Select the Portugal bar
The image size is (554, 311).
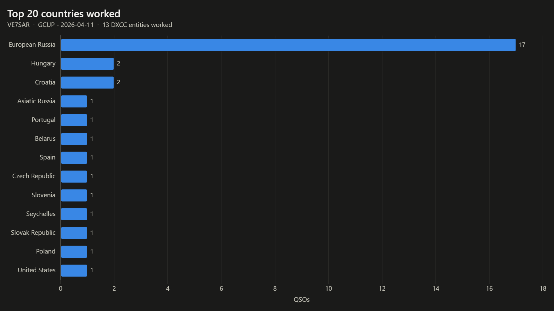coord(74,120)
